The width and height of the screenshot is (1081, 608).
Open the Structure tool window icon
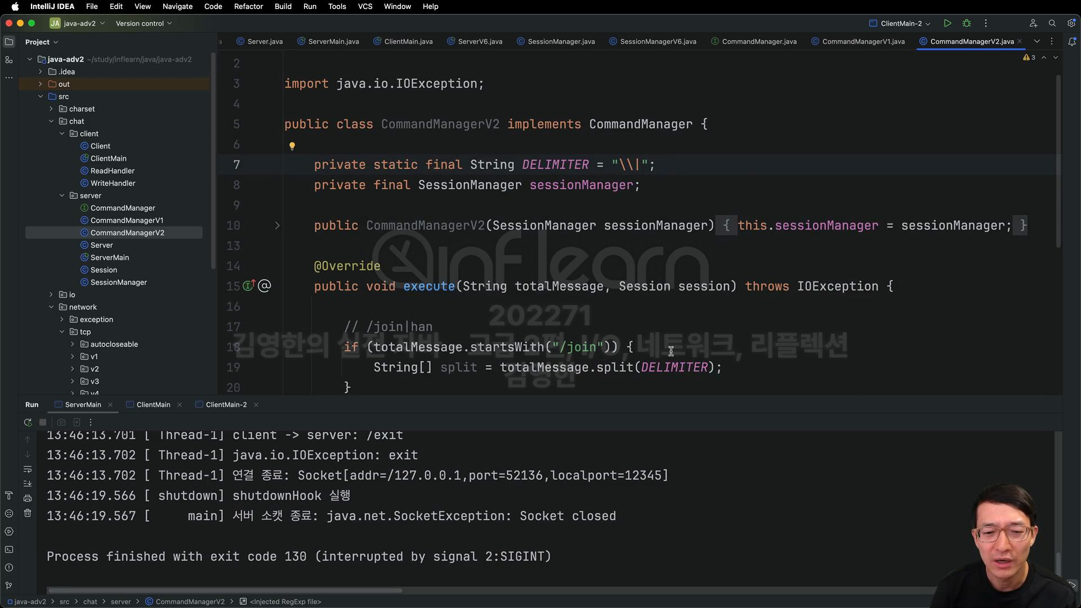coord(9,60)
